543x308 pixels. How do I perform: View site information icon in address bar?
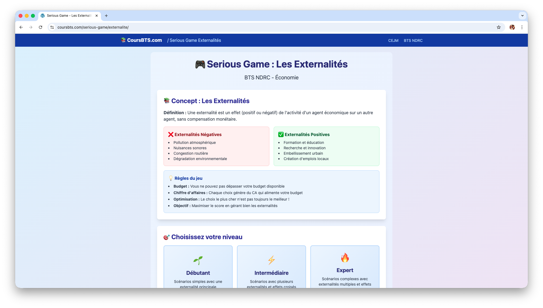pos(52,27)
